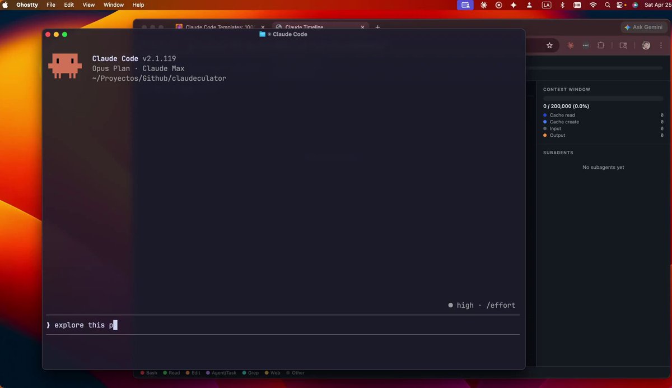This screenshot has height=388, width=672.
Task: Open the Apple menu
Action: coord(5,4)
